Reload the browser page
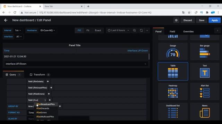222x124 pixels. (15, 12)
